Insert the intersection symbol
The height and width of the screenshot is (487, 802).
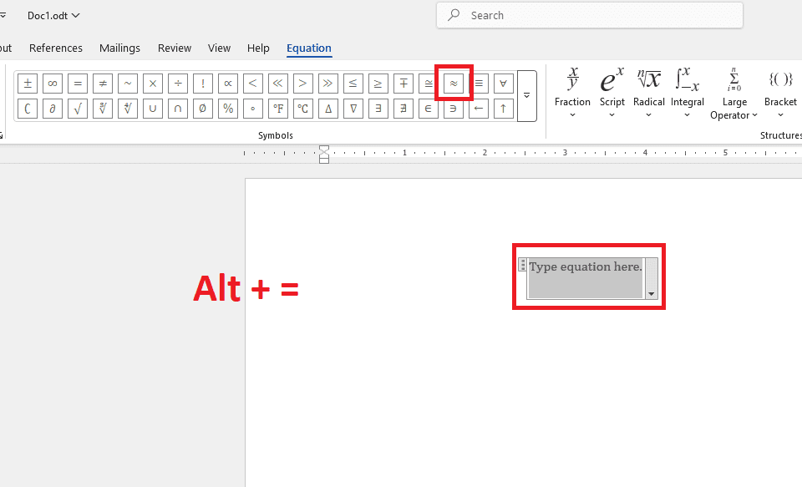178,109
